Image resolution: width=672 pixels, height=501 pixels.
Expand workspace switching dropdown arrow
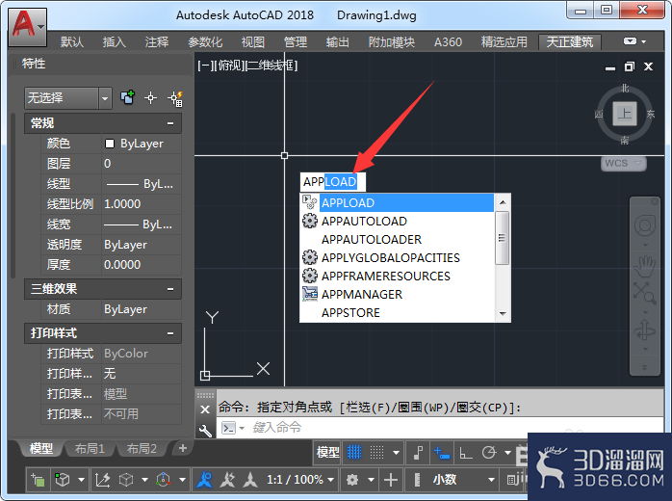[x=372, y=480]
